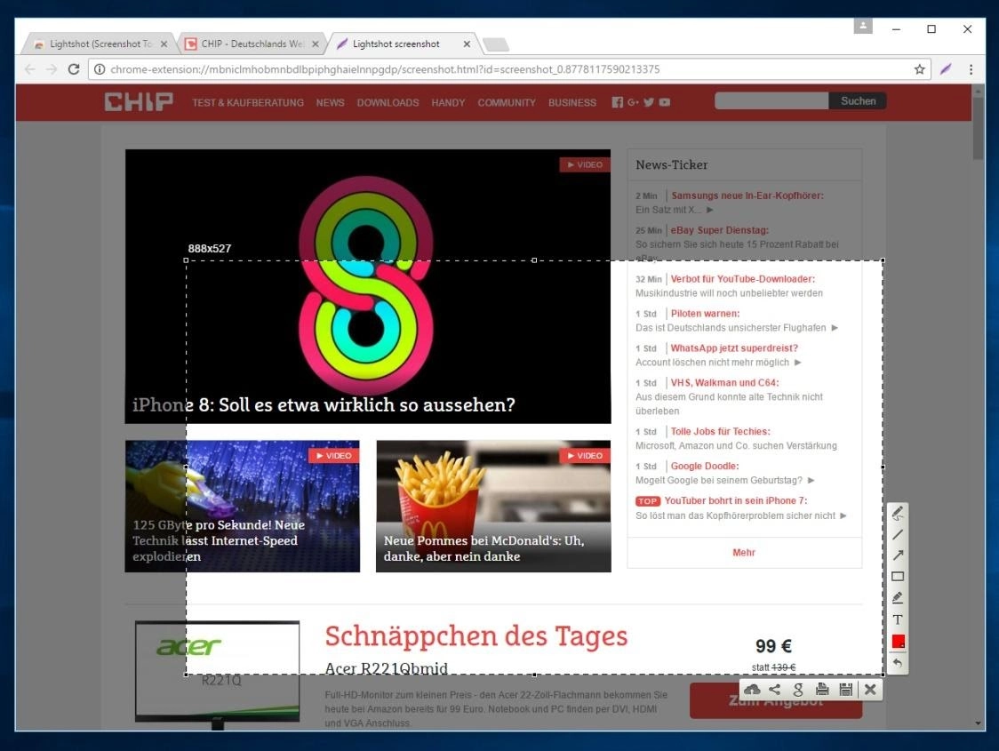Open the 125 GByte pro Sekunde article
This screenshot has width=999, height=751.
tap(242, 506)
